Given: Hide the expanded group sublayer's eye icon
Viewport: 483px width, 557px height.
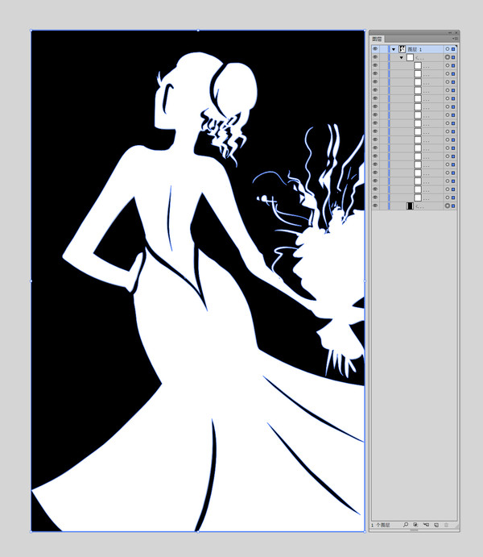Looking at the screenshot, I should click(x=375, y=57).
